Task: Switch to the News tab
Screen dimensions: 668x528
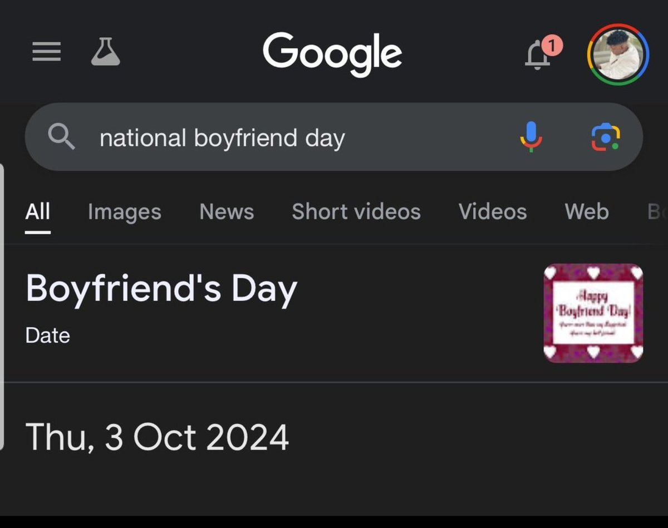Action: (226, 211)
